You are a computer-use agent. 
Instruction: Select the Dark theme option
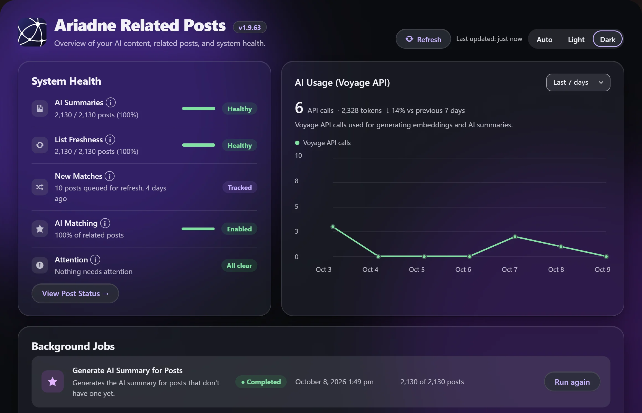pyautogui.click(x=607, y=39)
